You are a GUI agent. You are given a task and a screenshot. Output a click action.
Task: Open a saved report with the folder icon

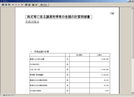(36, 5)
